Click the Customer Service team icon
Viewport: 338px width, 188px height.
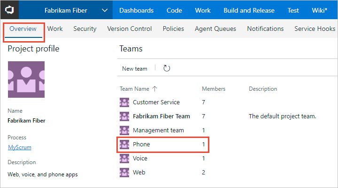click(124, 102)
